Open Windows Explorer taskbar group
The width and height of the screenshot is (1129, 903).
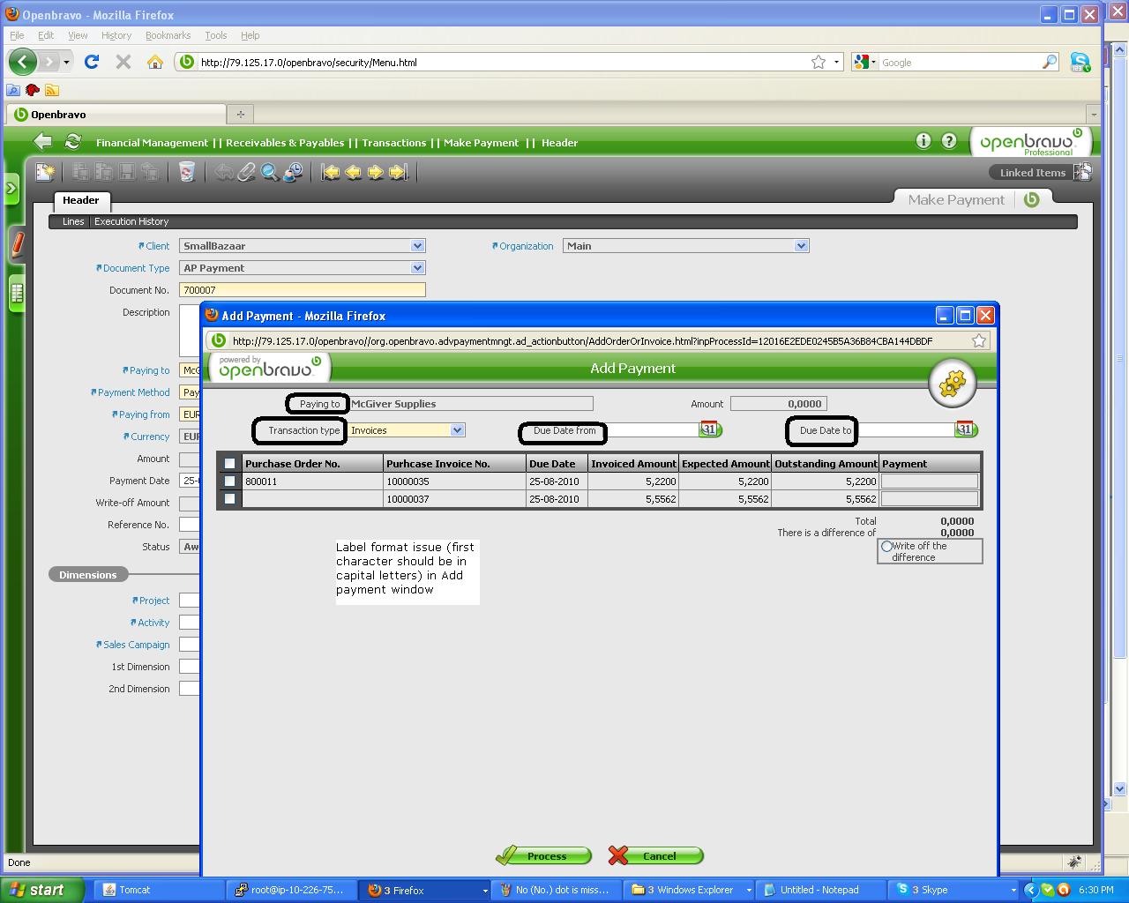pos(690,890)
